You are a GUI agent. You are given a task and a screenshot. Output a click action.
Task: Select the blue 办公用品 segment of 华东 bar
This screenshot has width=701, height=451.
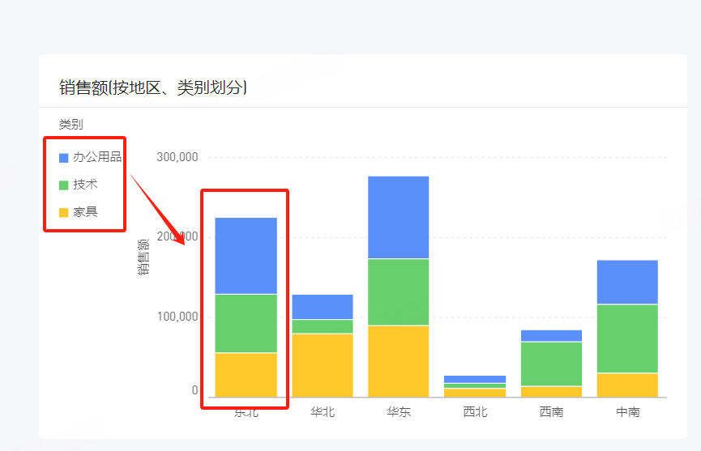pos(398,217)
